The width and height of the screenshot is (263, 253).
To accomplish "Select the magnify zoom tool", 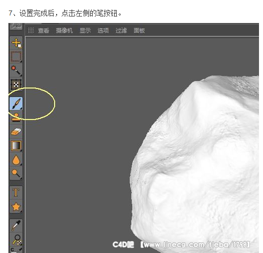I will (16, 239).
